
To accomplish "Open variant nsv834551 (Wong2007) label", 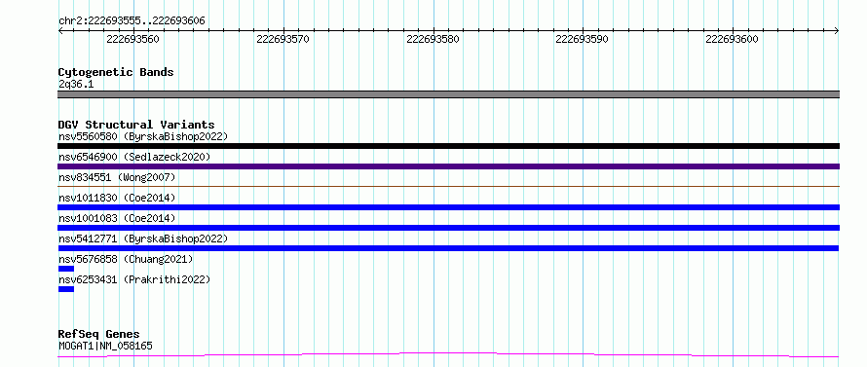I will point(117,177).
